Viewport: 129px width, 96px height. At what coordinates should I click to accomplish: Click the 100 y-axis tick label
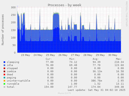click(x=13, y=38)
